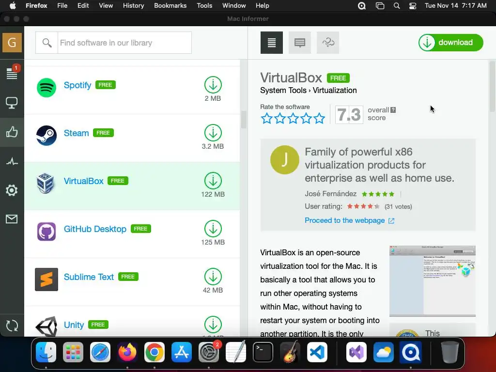Open Control Center in the menu bar
This screenshot has width=496, height=372.
coord(413,6)
